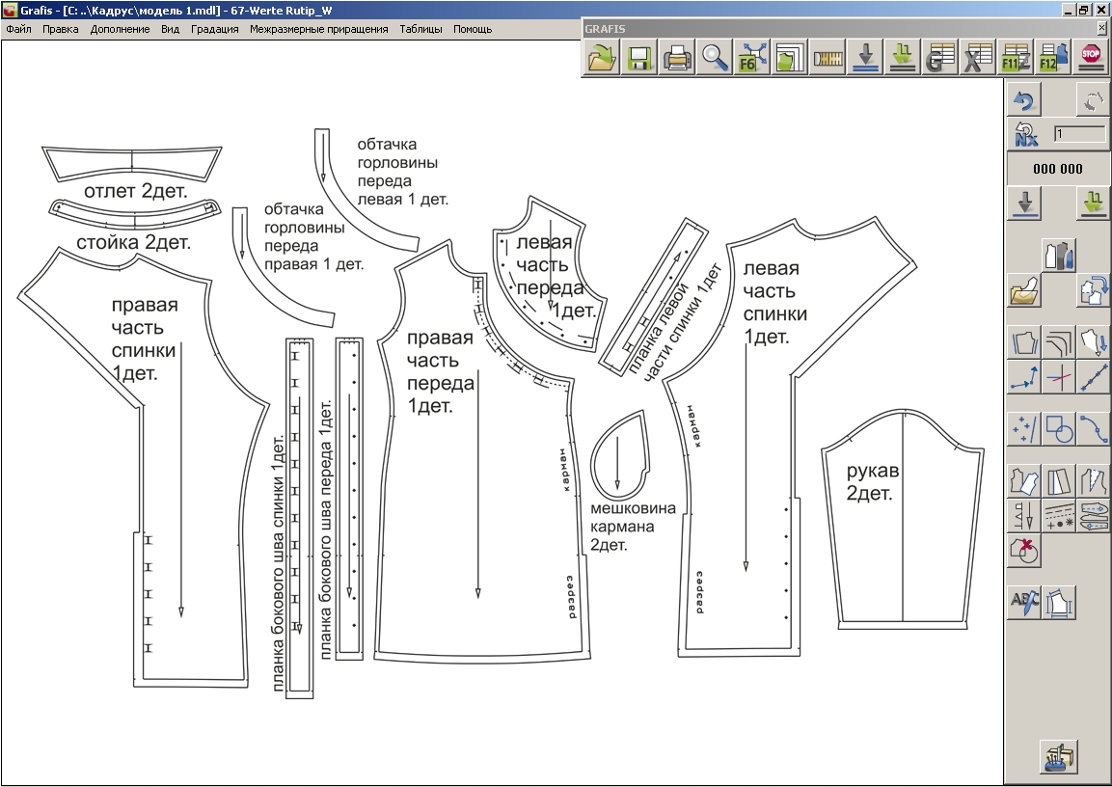This screenshot has height=787, width=1112.
Task: Click the delete object icon with red X
Action: 1024,551
